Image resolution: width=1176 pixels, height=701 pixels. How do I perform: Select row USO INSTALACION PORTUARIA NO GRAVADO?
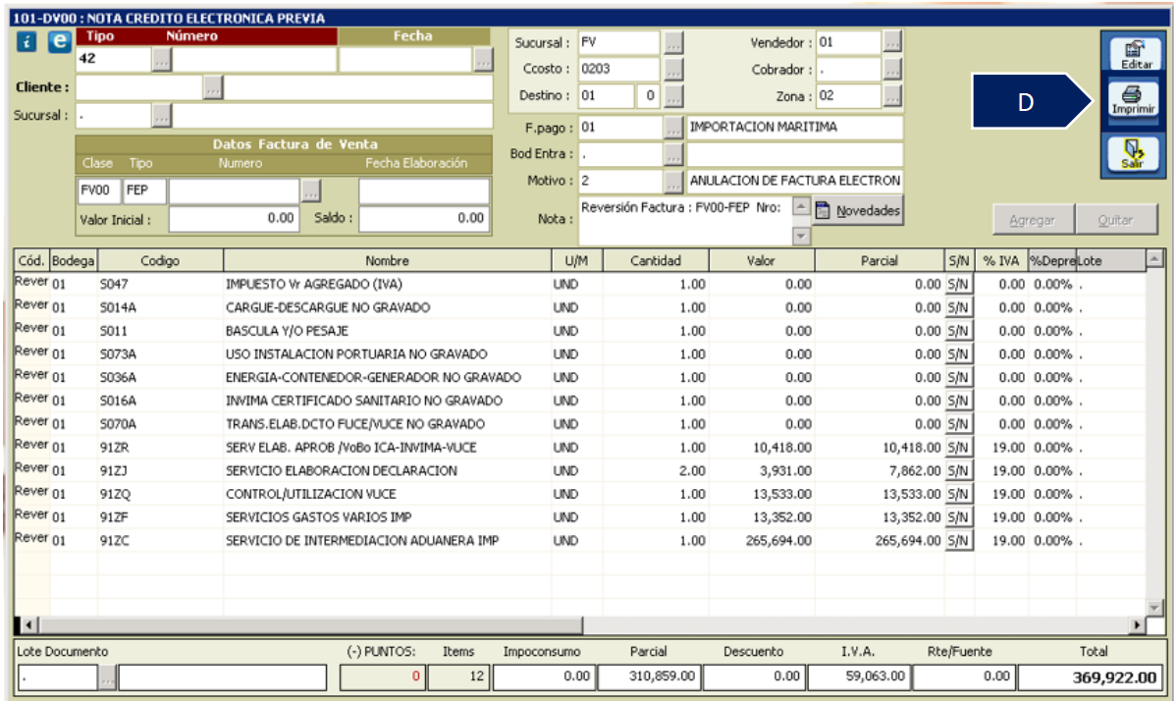pyautogui.click(x=580, y=353)
